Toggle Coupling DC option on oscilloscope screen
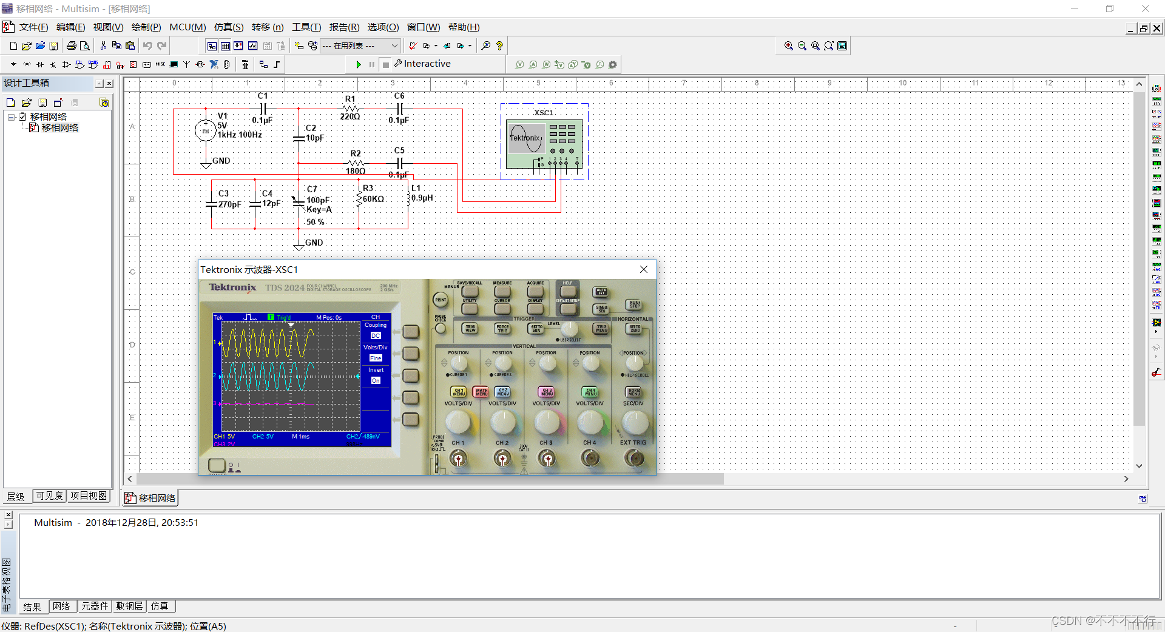Viewport: 1165px width, 632px height. coord(376,335)
